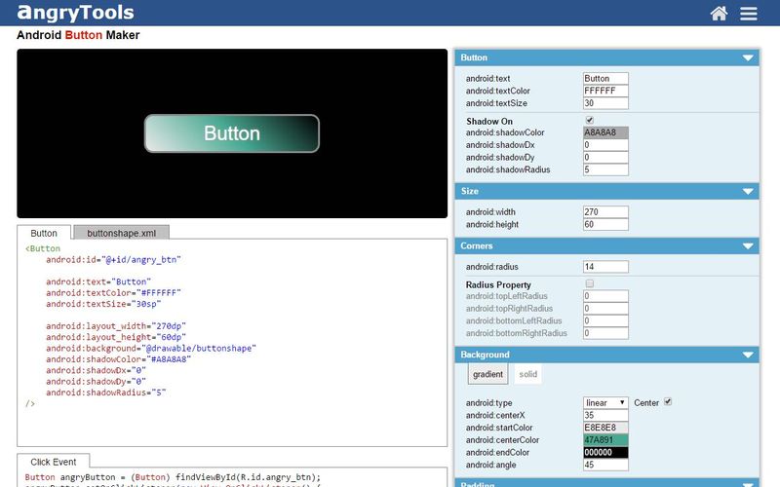Pick the android:endColor 000000 swatch
The width and height of the screenshot is (780, 487).
(x=605, y=453)
